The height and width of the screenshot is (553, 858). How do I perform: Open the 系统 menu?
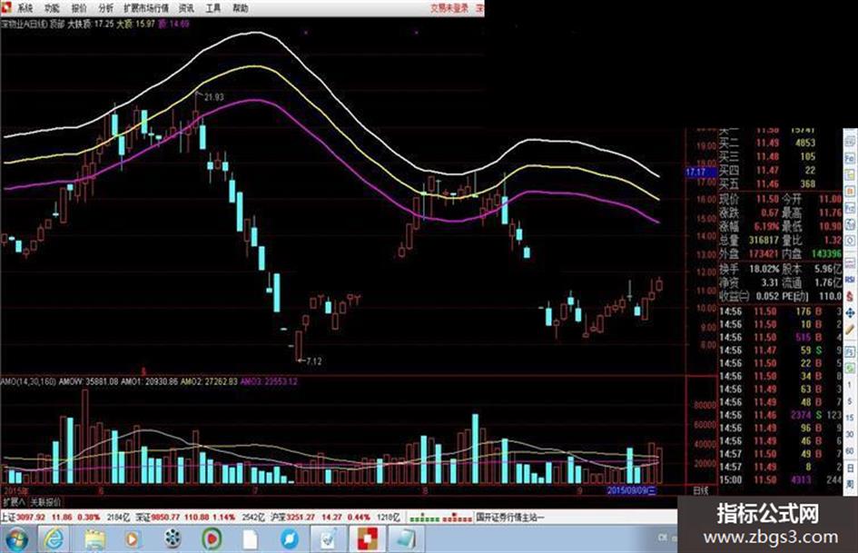[x=25, y=7]
